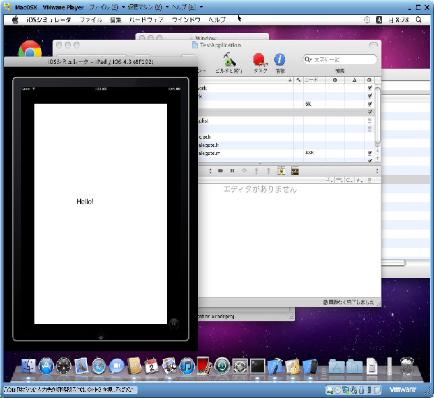Open Spotlight search magnifier in menu bar
Screen dimensions: 434x398
(418, 20)
